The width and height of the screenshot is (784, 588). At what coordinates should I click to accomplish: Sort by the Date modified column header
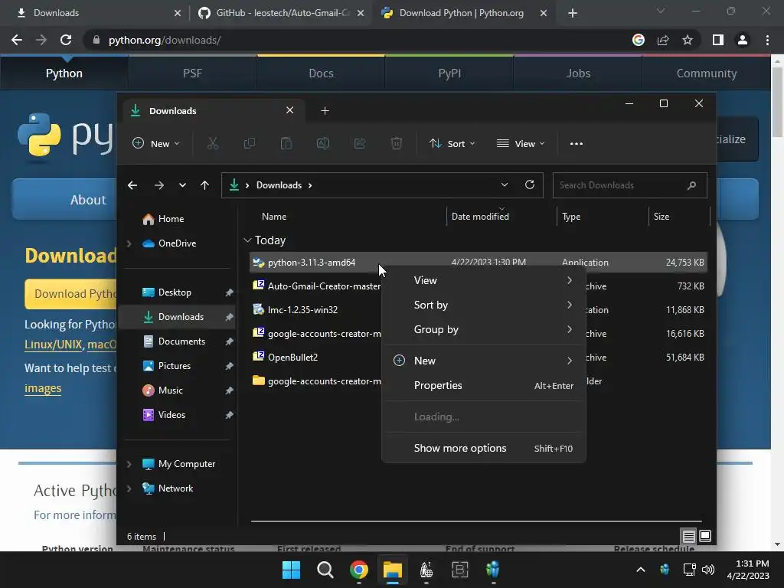click(x=501, y=217)
